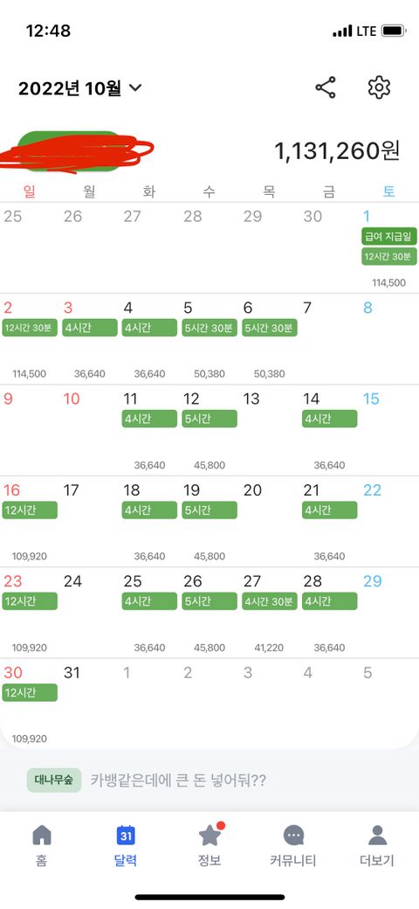Open the 커뮤니티 chat bubble icon

pos(293,836)
